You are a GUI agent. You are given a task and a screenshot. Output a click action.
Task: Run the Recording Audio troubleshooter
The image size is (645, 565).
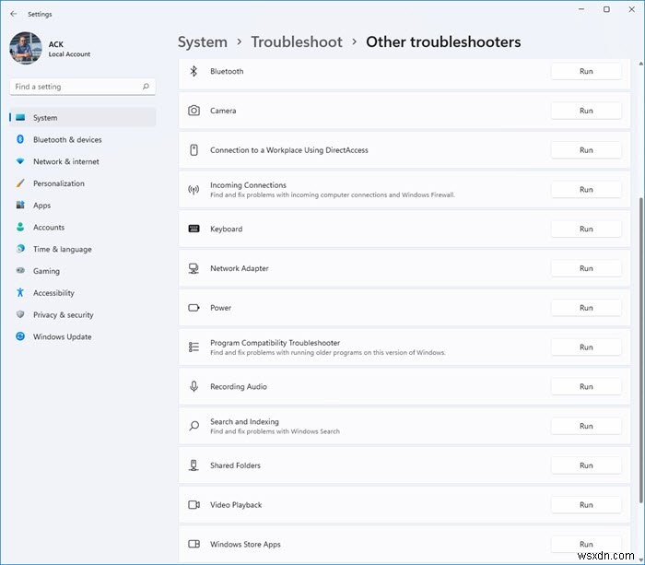(586, 386)
